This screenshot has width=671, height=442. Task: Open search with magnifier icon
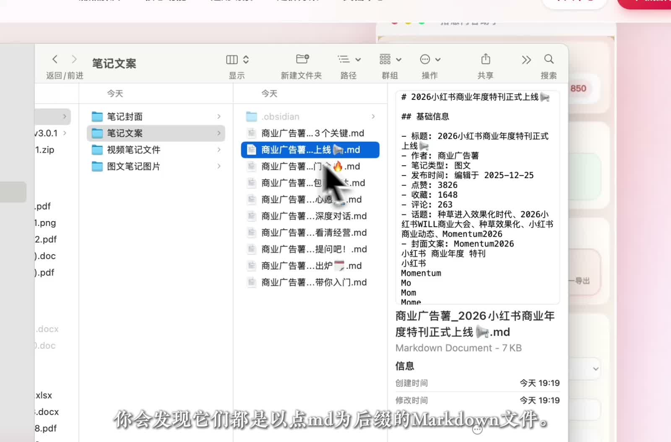(549, 59)
